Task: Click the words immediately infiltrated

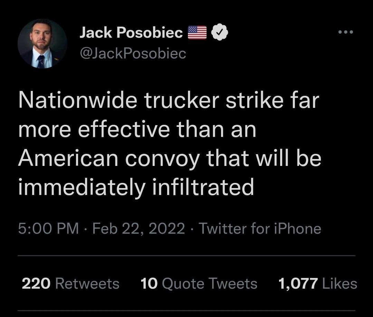Action: 136,187
